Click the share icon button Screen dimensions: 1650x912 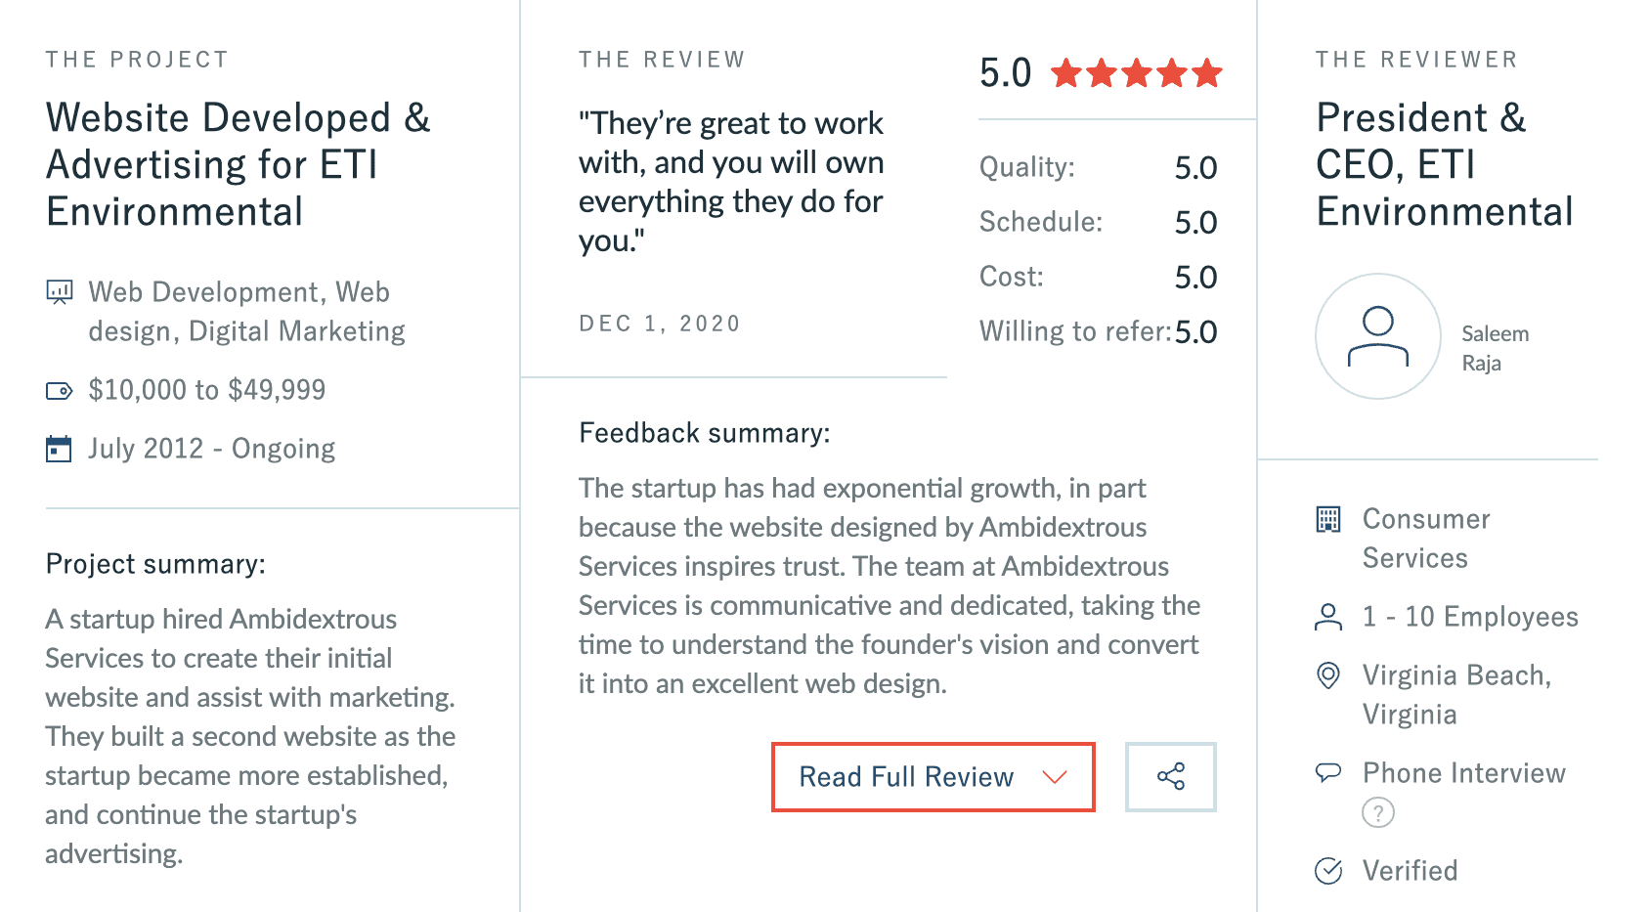point(1170,777)
